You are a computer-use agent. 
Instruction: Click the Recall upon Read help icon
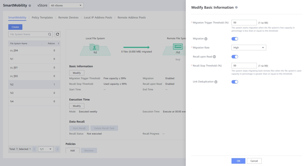(x=214, y=57)
